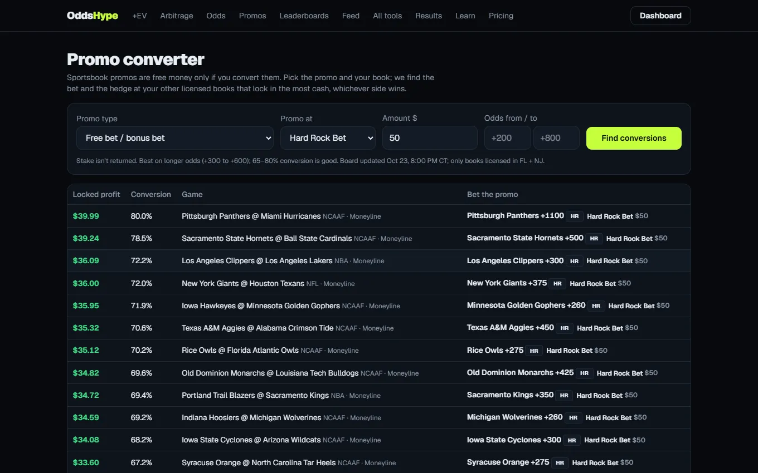Open All tools in the navigation
The width and height of the screenshot is (758, 473).
(x=387, y=16)
